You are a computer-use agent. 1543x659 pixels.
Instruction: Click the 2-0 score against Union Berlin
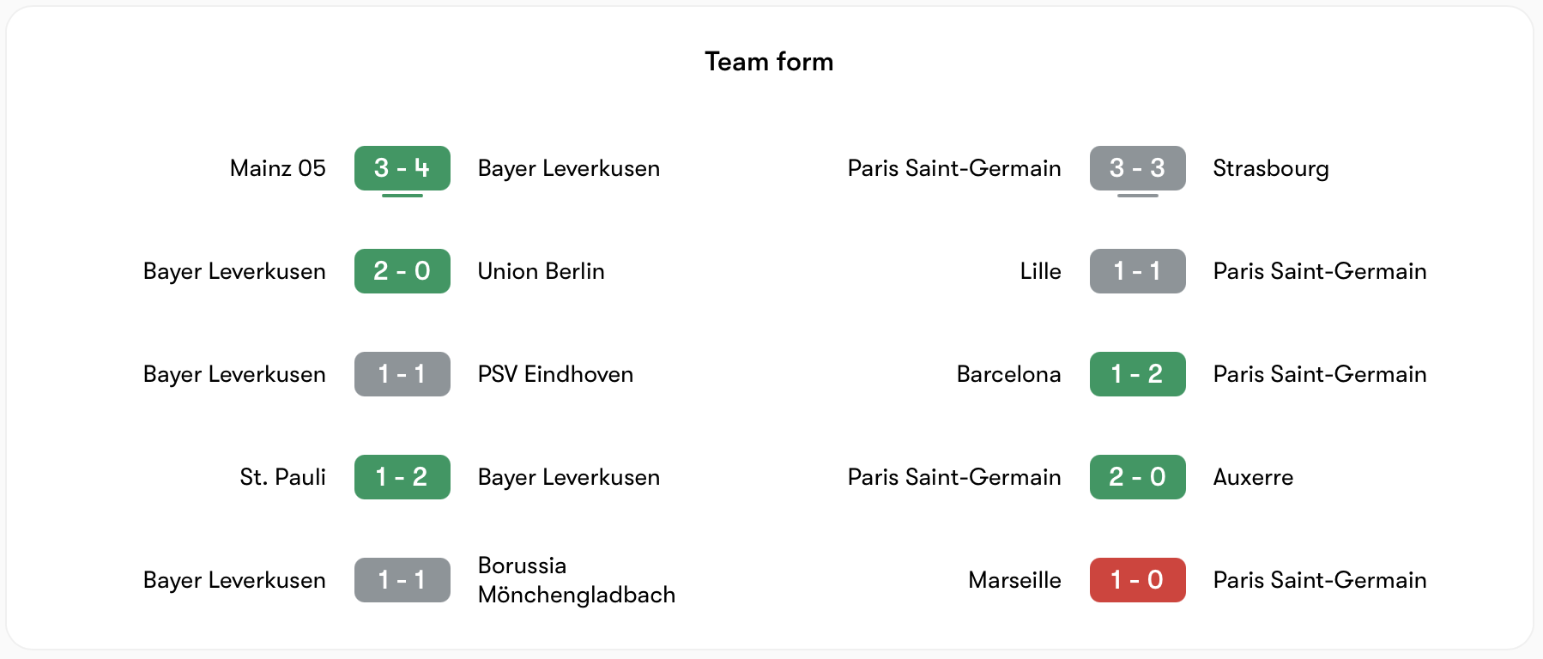pos(402,271)
